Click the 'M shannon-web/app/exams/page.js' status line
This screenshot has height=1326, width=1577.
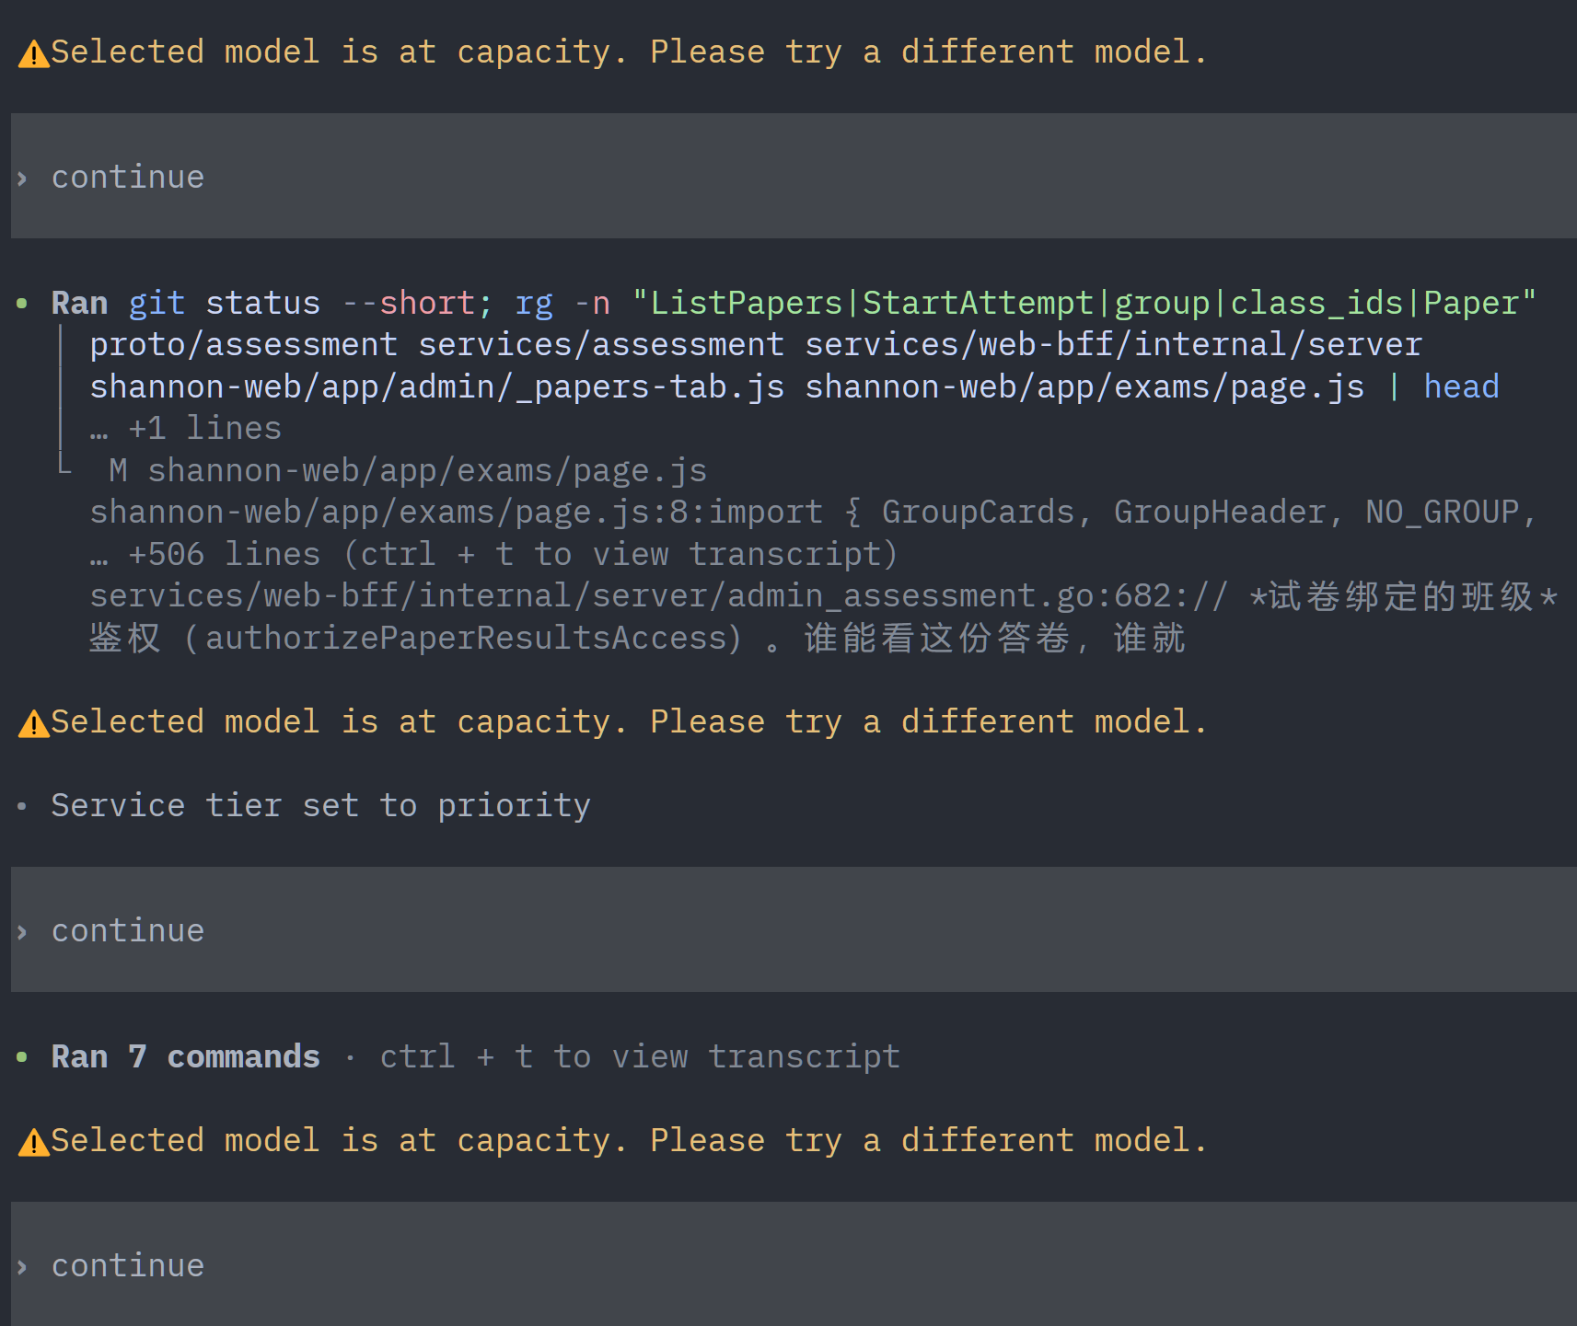coord(408,471)
